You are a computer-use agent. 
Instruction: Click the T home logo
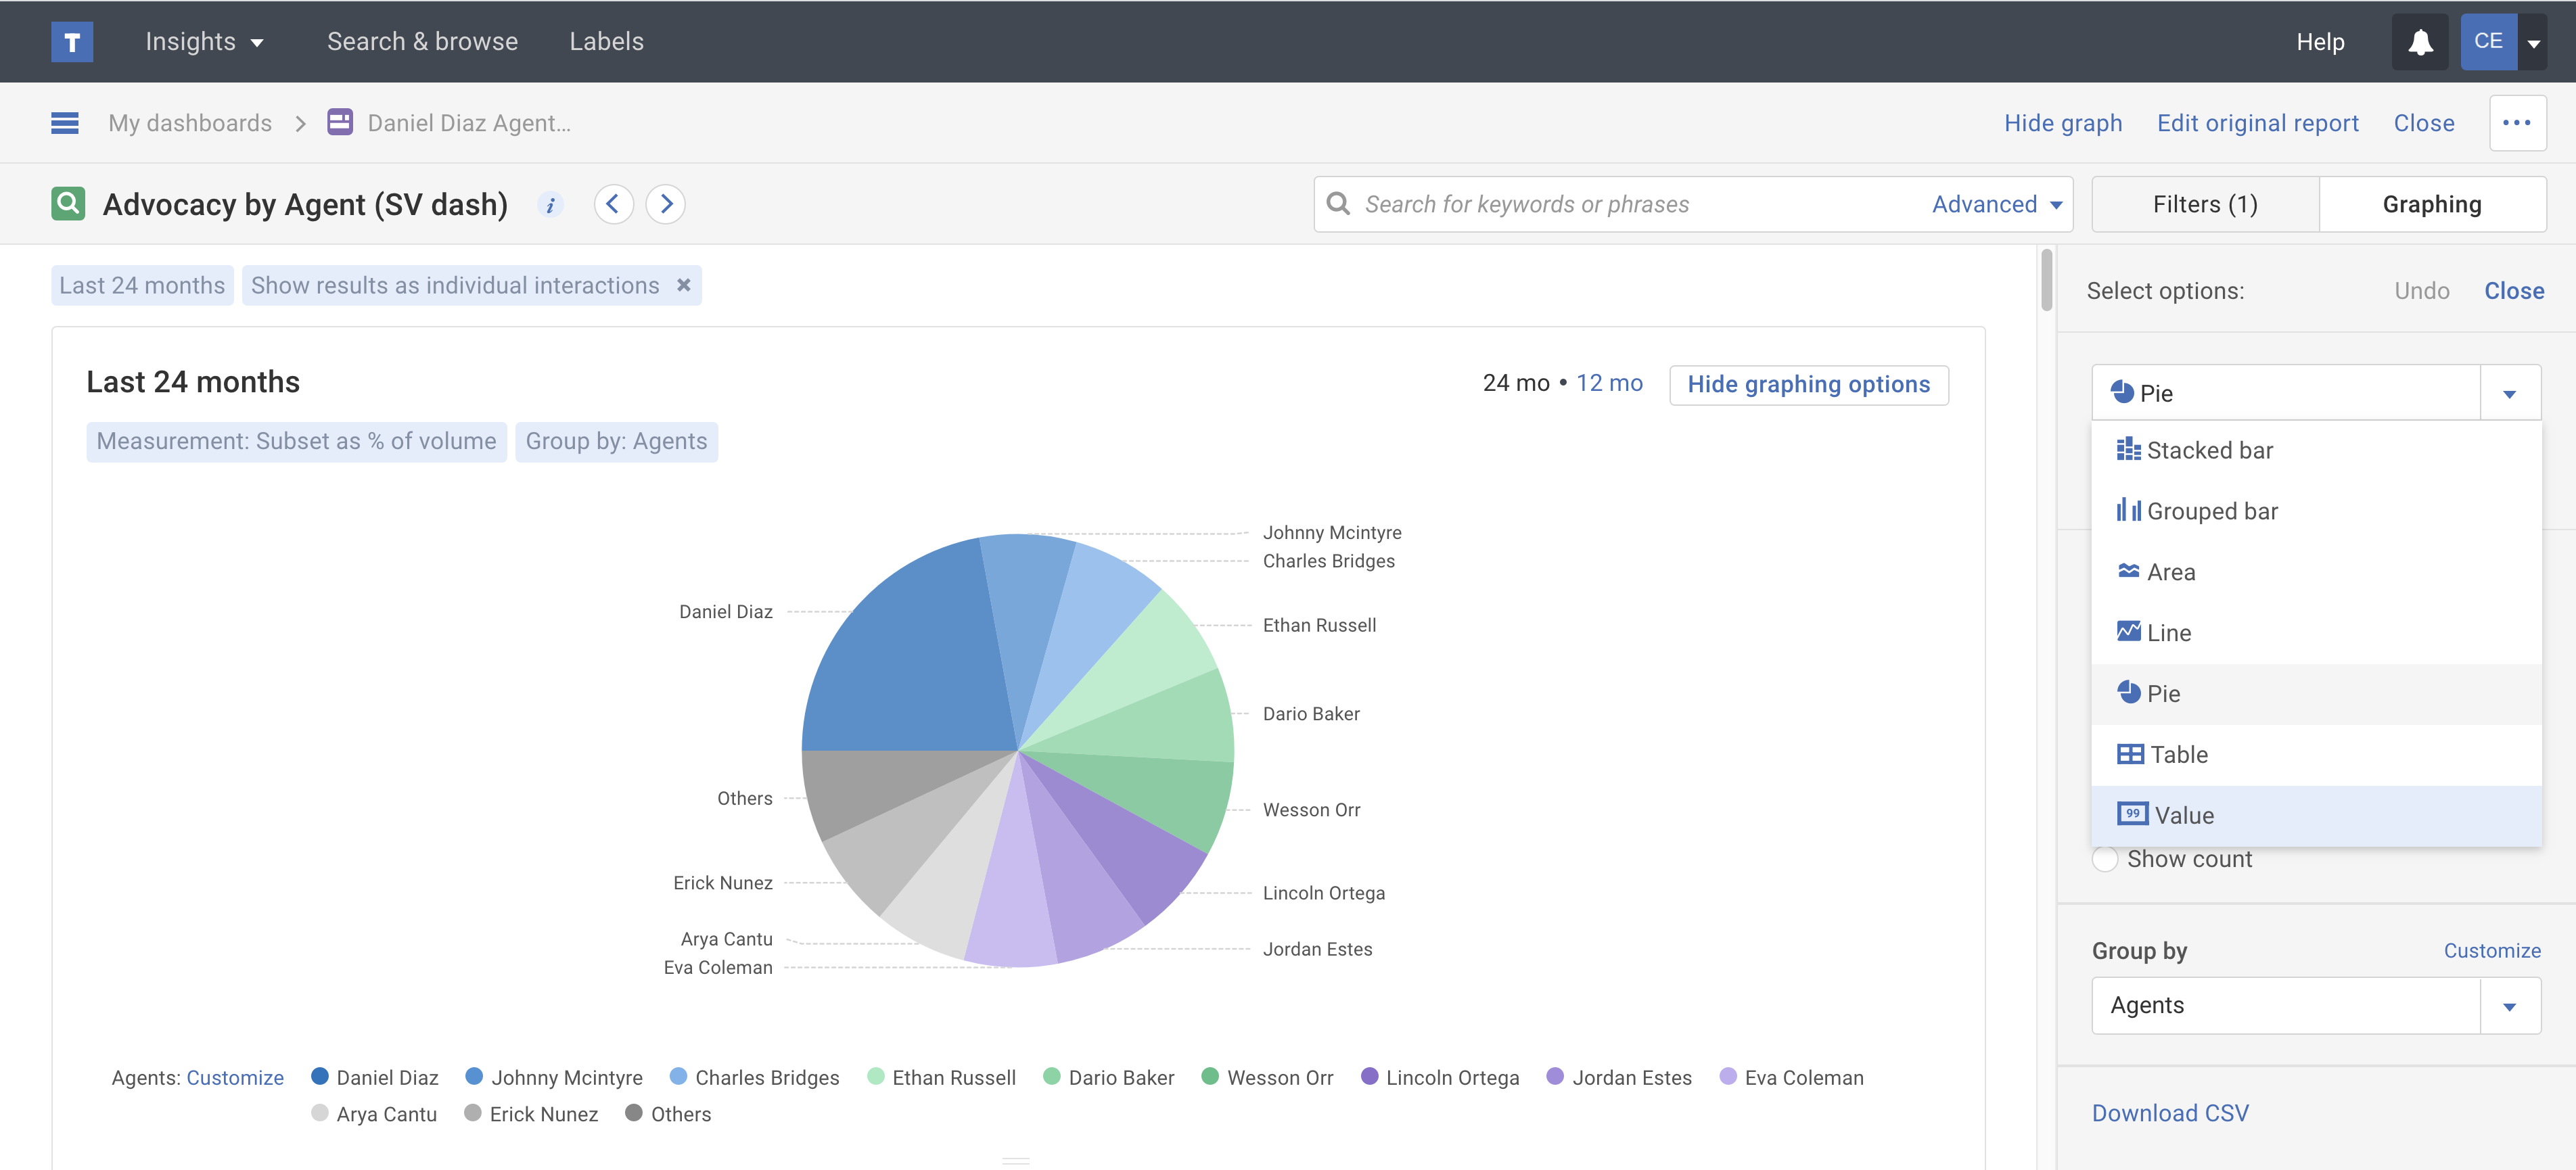click(x=72, y=42)
